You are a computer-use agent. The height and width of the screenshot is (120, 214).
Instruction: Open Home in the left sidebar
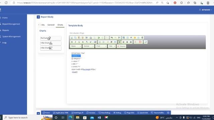[x=5, y=18]
